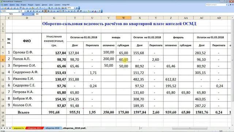Sort descending using the toolbar icon
The width and height of the screenshot is (234, 132).
59,8
